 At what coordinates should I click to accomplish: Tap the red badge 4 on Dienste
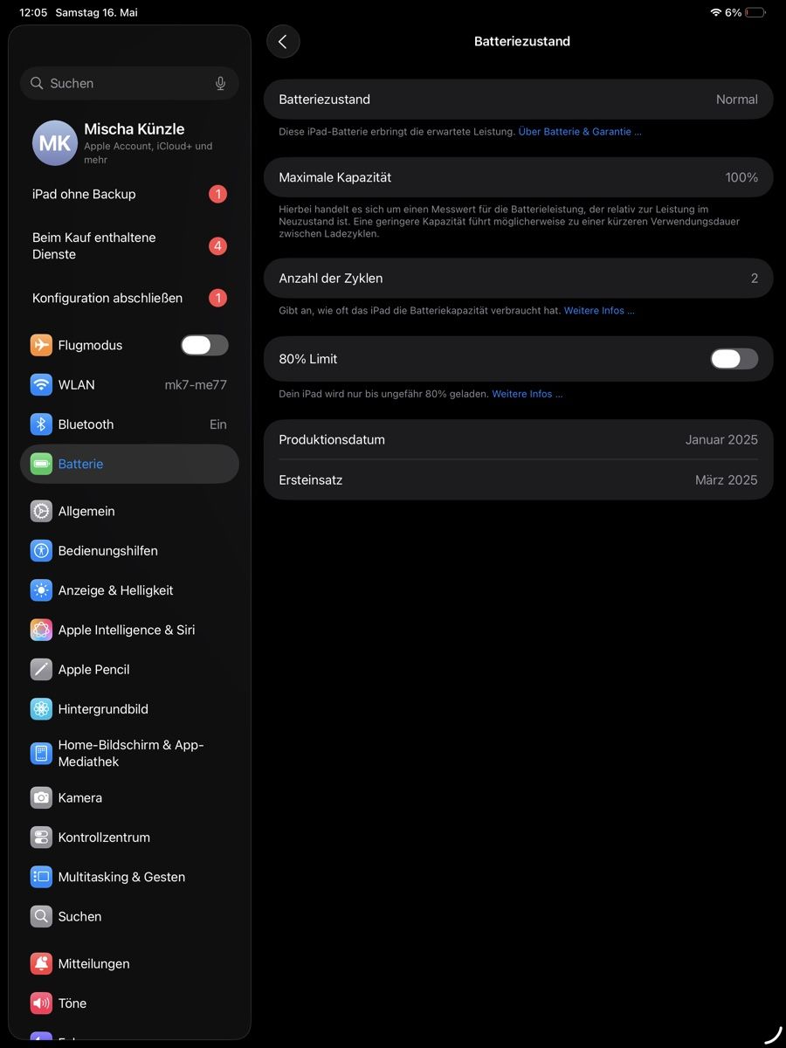point(217,246)
